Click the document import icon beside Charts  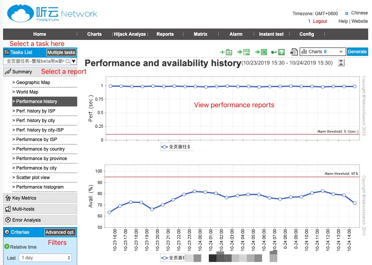[x=294, y=52]
